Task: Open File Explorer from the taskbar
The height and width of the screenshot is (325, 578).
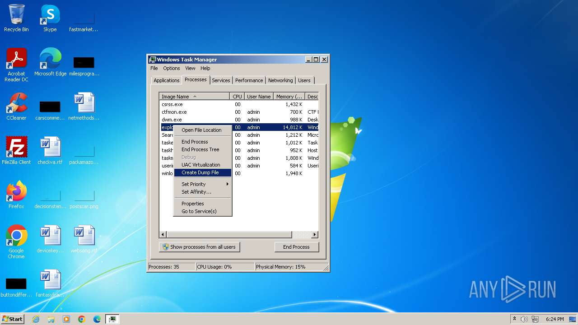Action: [51, 319]
